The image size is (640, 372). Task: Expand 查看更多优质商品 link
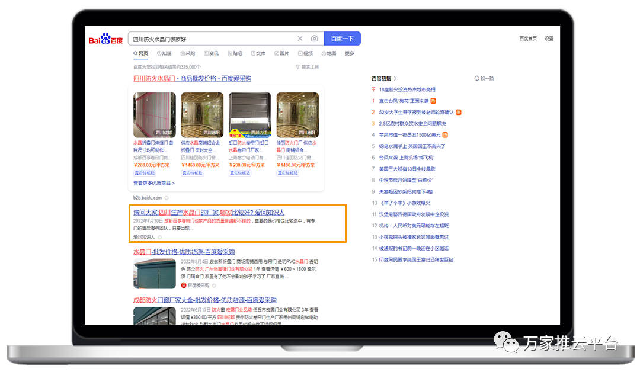(153, 184)
